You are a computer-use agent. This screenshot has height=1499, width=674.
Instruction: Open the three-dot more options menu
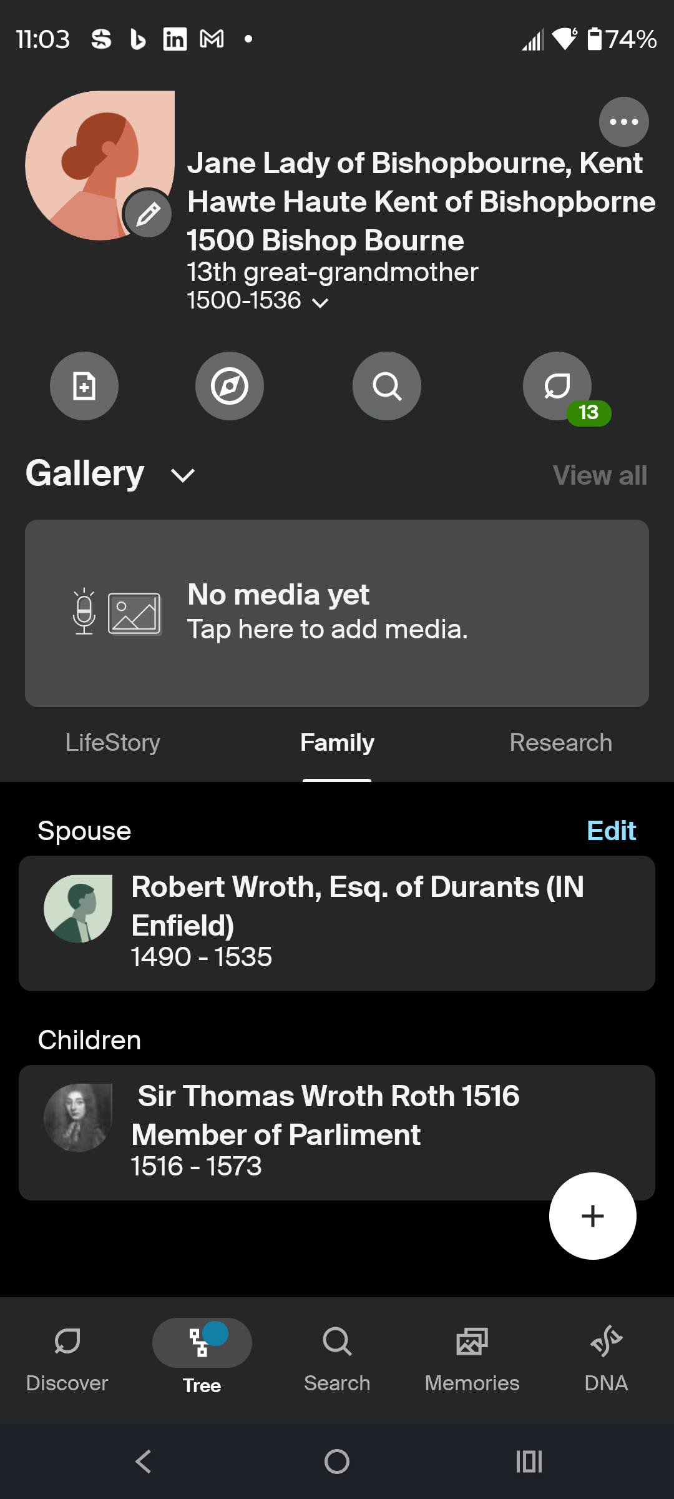pos(623,122)
